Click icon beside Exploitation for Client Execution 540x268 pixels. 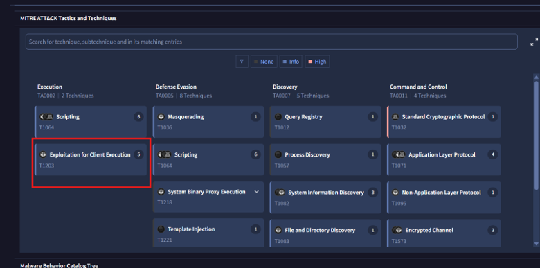pyautogui.click(x=43, y=154)
